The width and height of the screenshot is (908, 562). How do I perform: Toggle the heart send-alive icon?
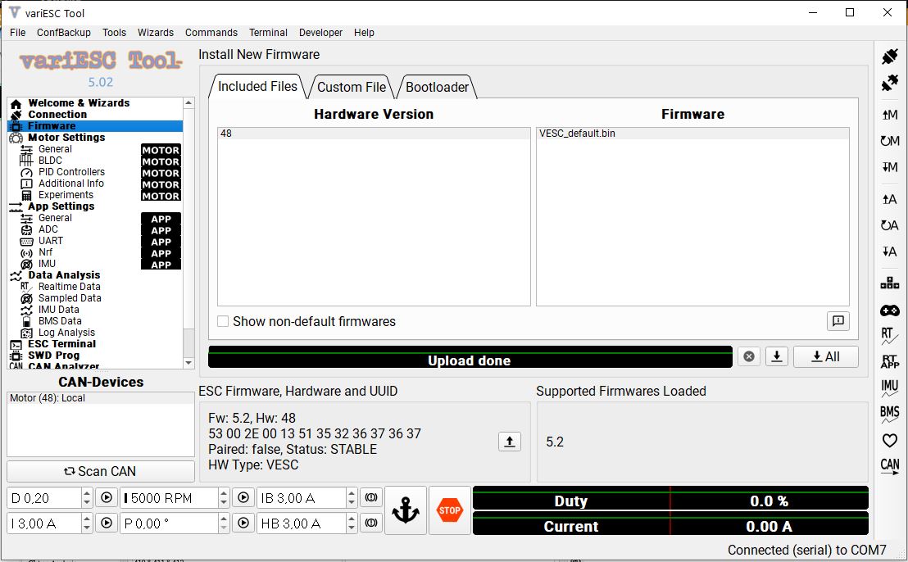click(x=889, y=441)
